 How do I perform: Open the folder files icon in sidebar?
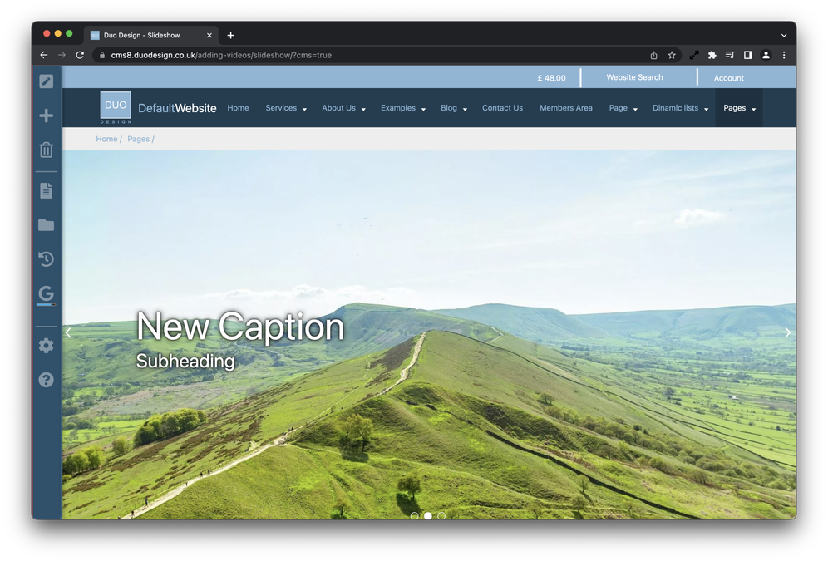(47, 225)
